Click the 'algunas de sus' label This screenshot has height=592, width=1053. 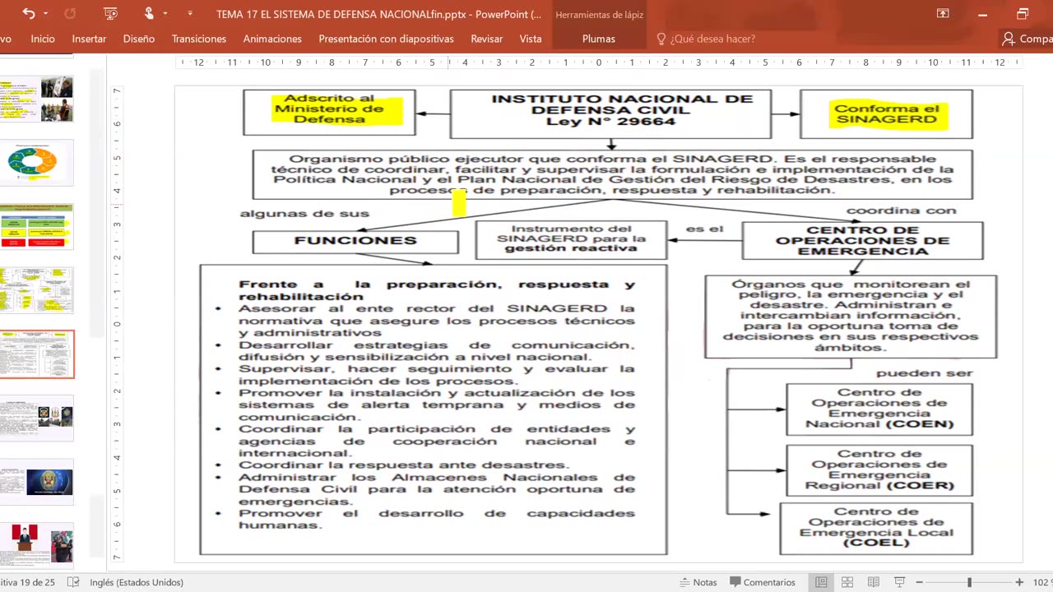coord(304,214)
